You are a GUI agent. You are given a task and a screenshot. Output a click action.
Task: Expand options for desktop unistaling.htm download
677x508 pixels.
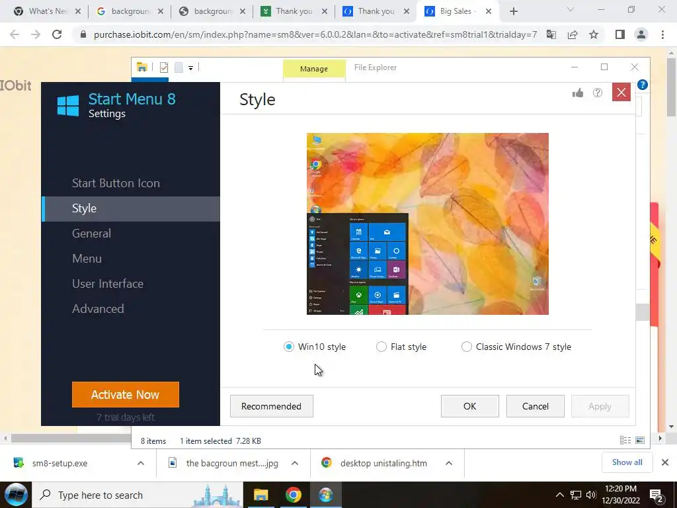click(x=449, y=463)
